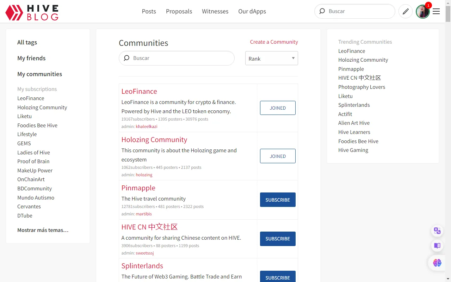Open DTube subscription link
This screenshot has width=451, height=282.
coord(25,216)
